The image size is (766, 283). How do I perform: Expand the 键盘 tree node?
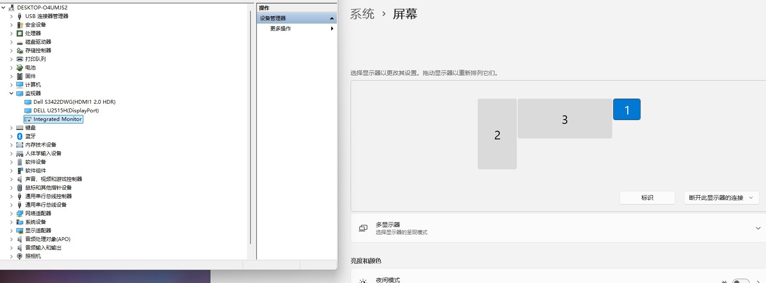click(x=11, y=127)
